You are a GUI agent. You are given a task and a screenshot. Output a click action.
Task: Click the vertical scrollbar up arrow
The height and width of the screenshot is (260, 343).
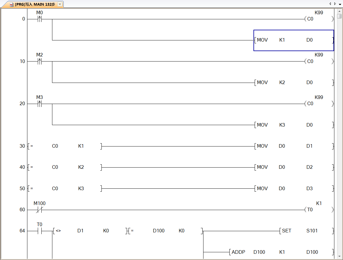339,11
